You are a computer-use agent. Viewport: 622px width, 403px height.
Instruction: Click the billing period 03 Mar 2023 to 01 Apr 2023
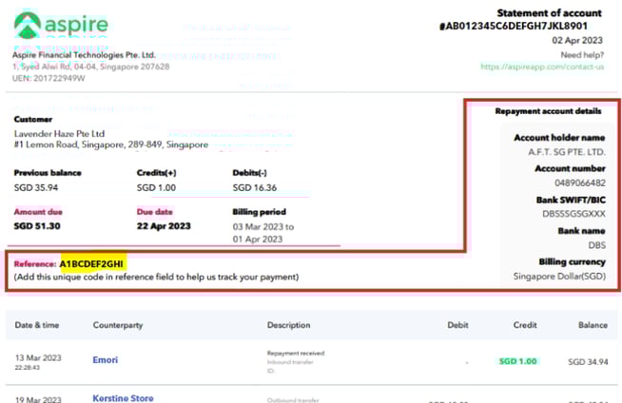tap(263, 233)
